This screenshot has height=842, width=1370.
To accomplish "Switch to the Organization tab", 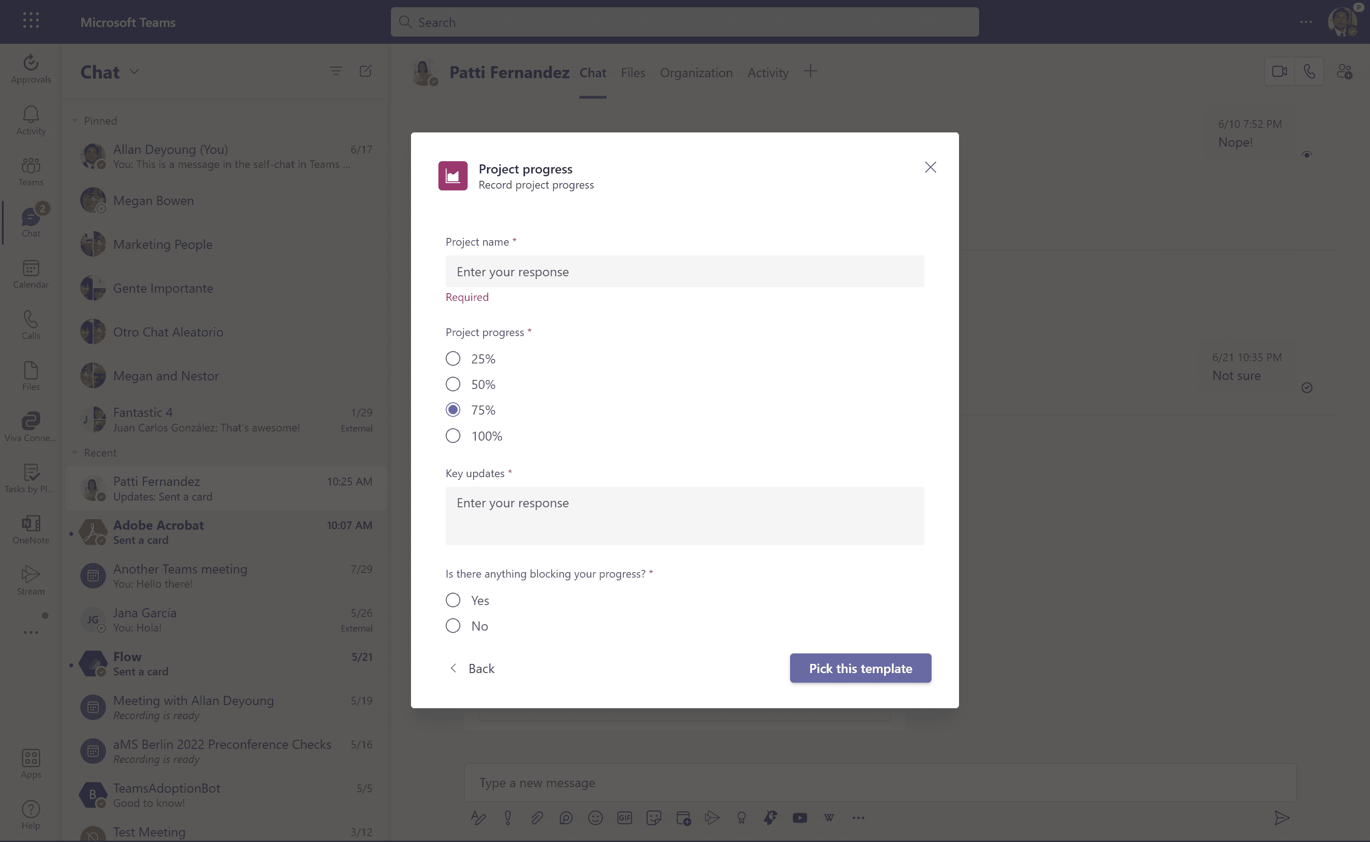I will (696, 73).
